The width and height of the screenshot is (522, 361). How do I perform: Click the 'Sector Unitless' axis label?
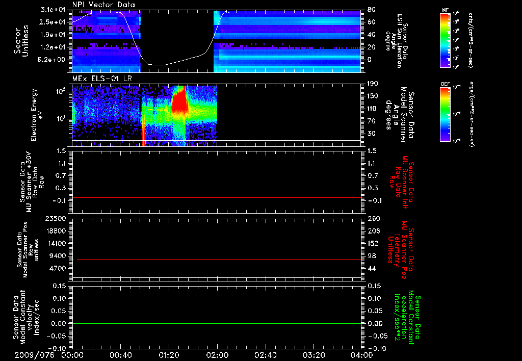tap(21, 41)
